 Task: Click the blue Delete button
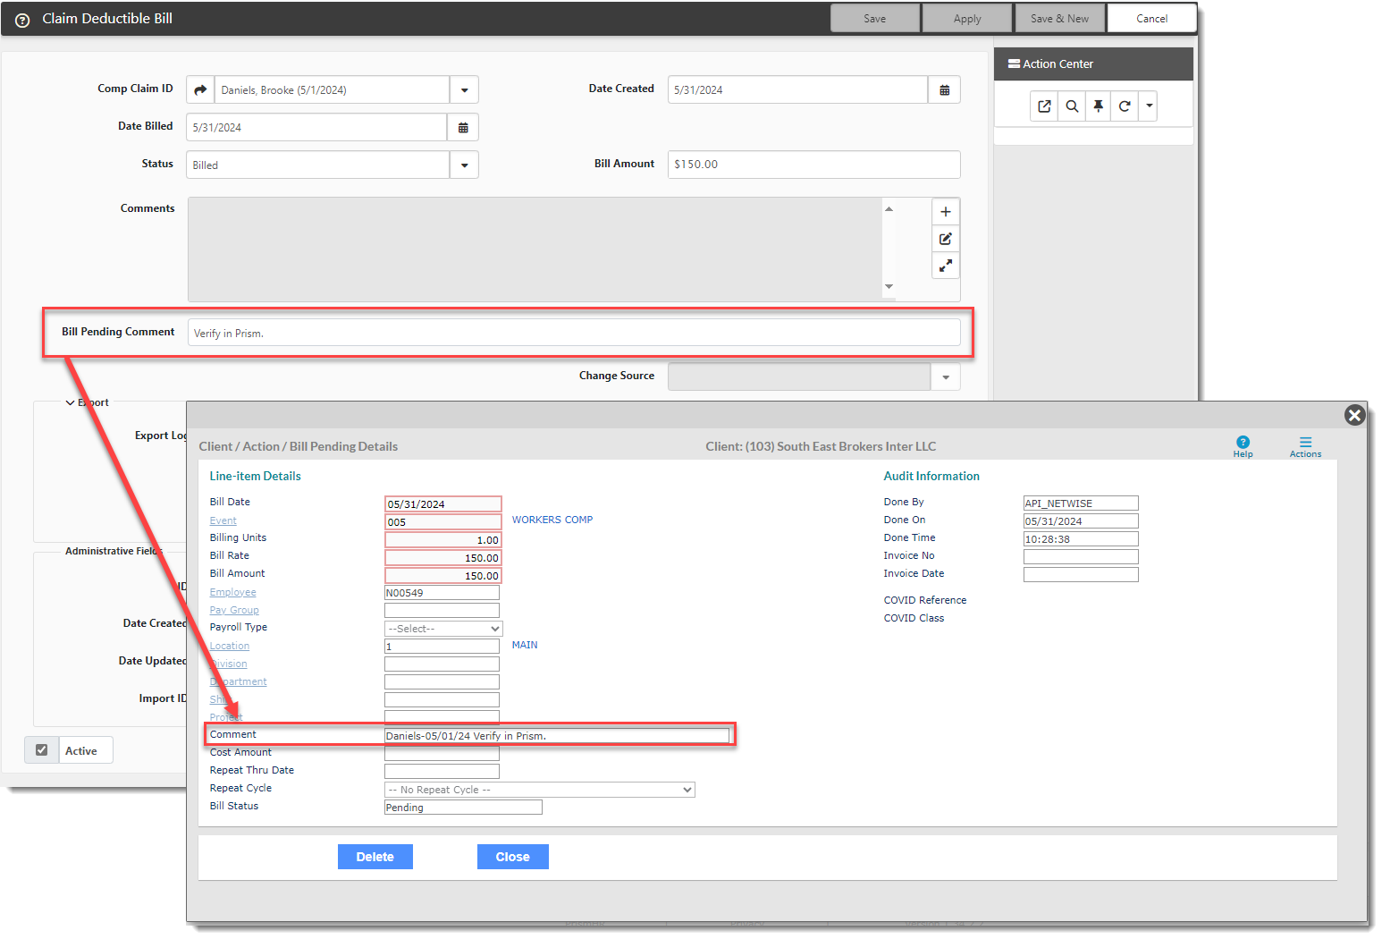pos(375,857)
